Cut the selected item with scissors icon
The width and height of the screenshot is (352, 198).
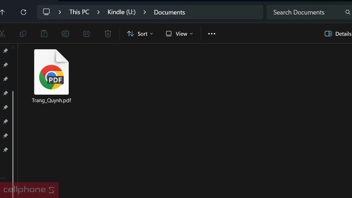[x=2, y=34]
